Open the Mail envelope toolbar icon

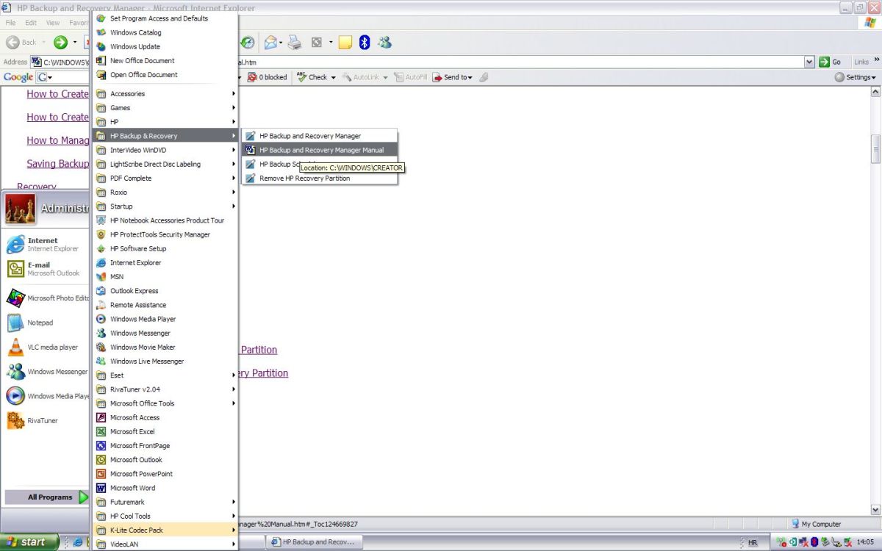270,43
